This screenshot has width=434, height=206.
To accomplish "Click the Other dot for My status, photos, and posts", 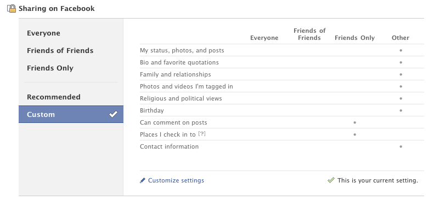I will click(x=401, y=50).
